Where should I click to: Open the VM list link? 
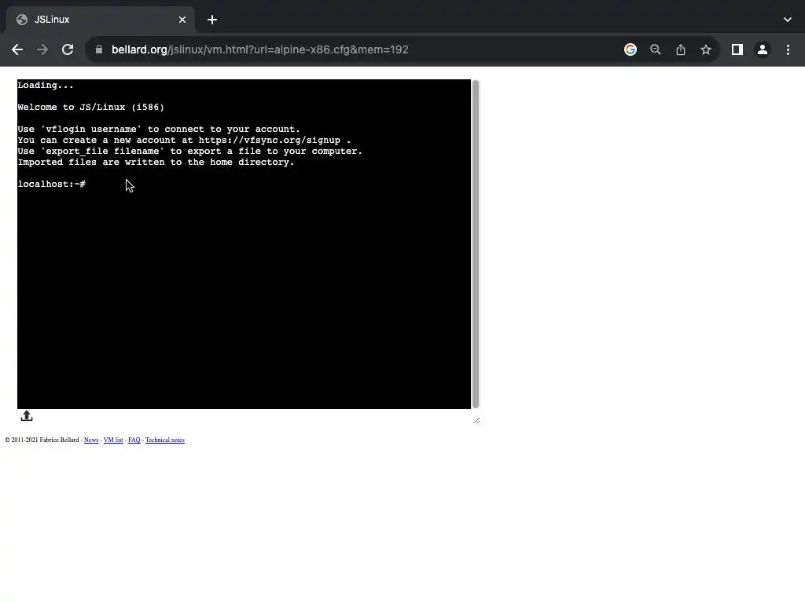(113, 440)
